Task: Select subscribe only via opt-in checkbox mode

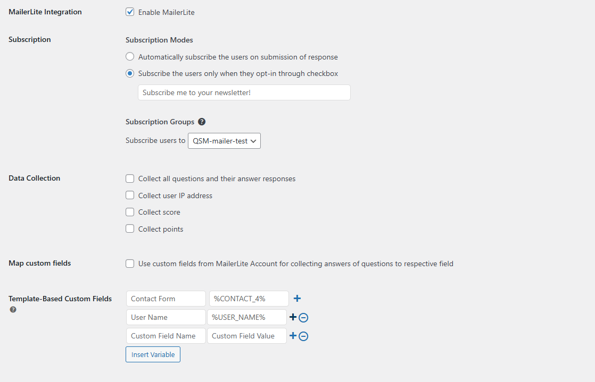Action: tap(130, 73)
